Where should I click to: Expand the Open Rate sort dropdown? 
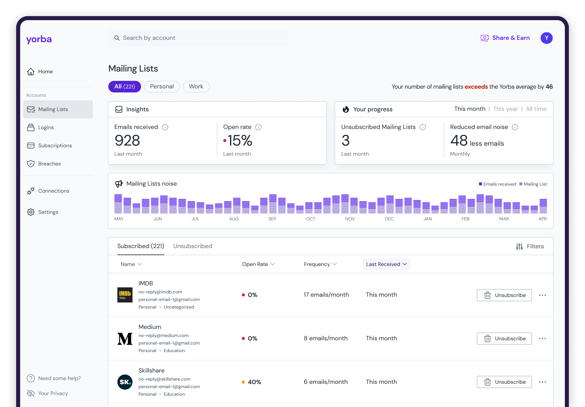[272, 264]
